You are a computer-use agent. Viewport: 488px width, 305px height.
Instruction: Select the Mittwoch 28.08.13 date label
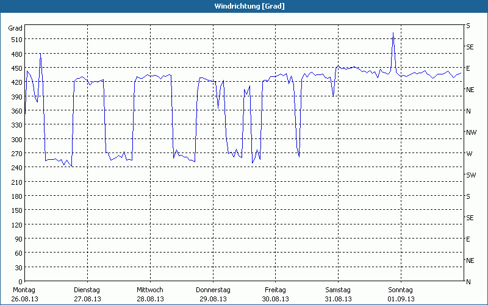tap(150, 295)
